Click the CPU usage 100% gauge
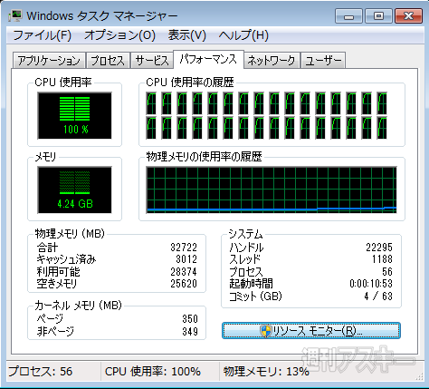The height and width of the screenshot is (389, 429). coord(74,115)
